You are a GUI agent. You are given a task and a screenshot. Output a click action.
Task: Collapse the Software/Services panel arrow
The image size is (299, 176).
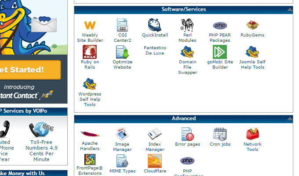tap(290, 9)
